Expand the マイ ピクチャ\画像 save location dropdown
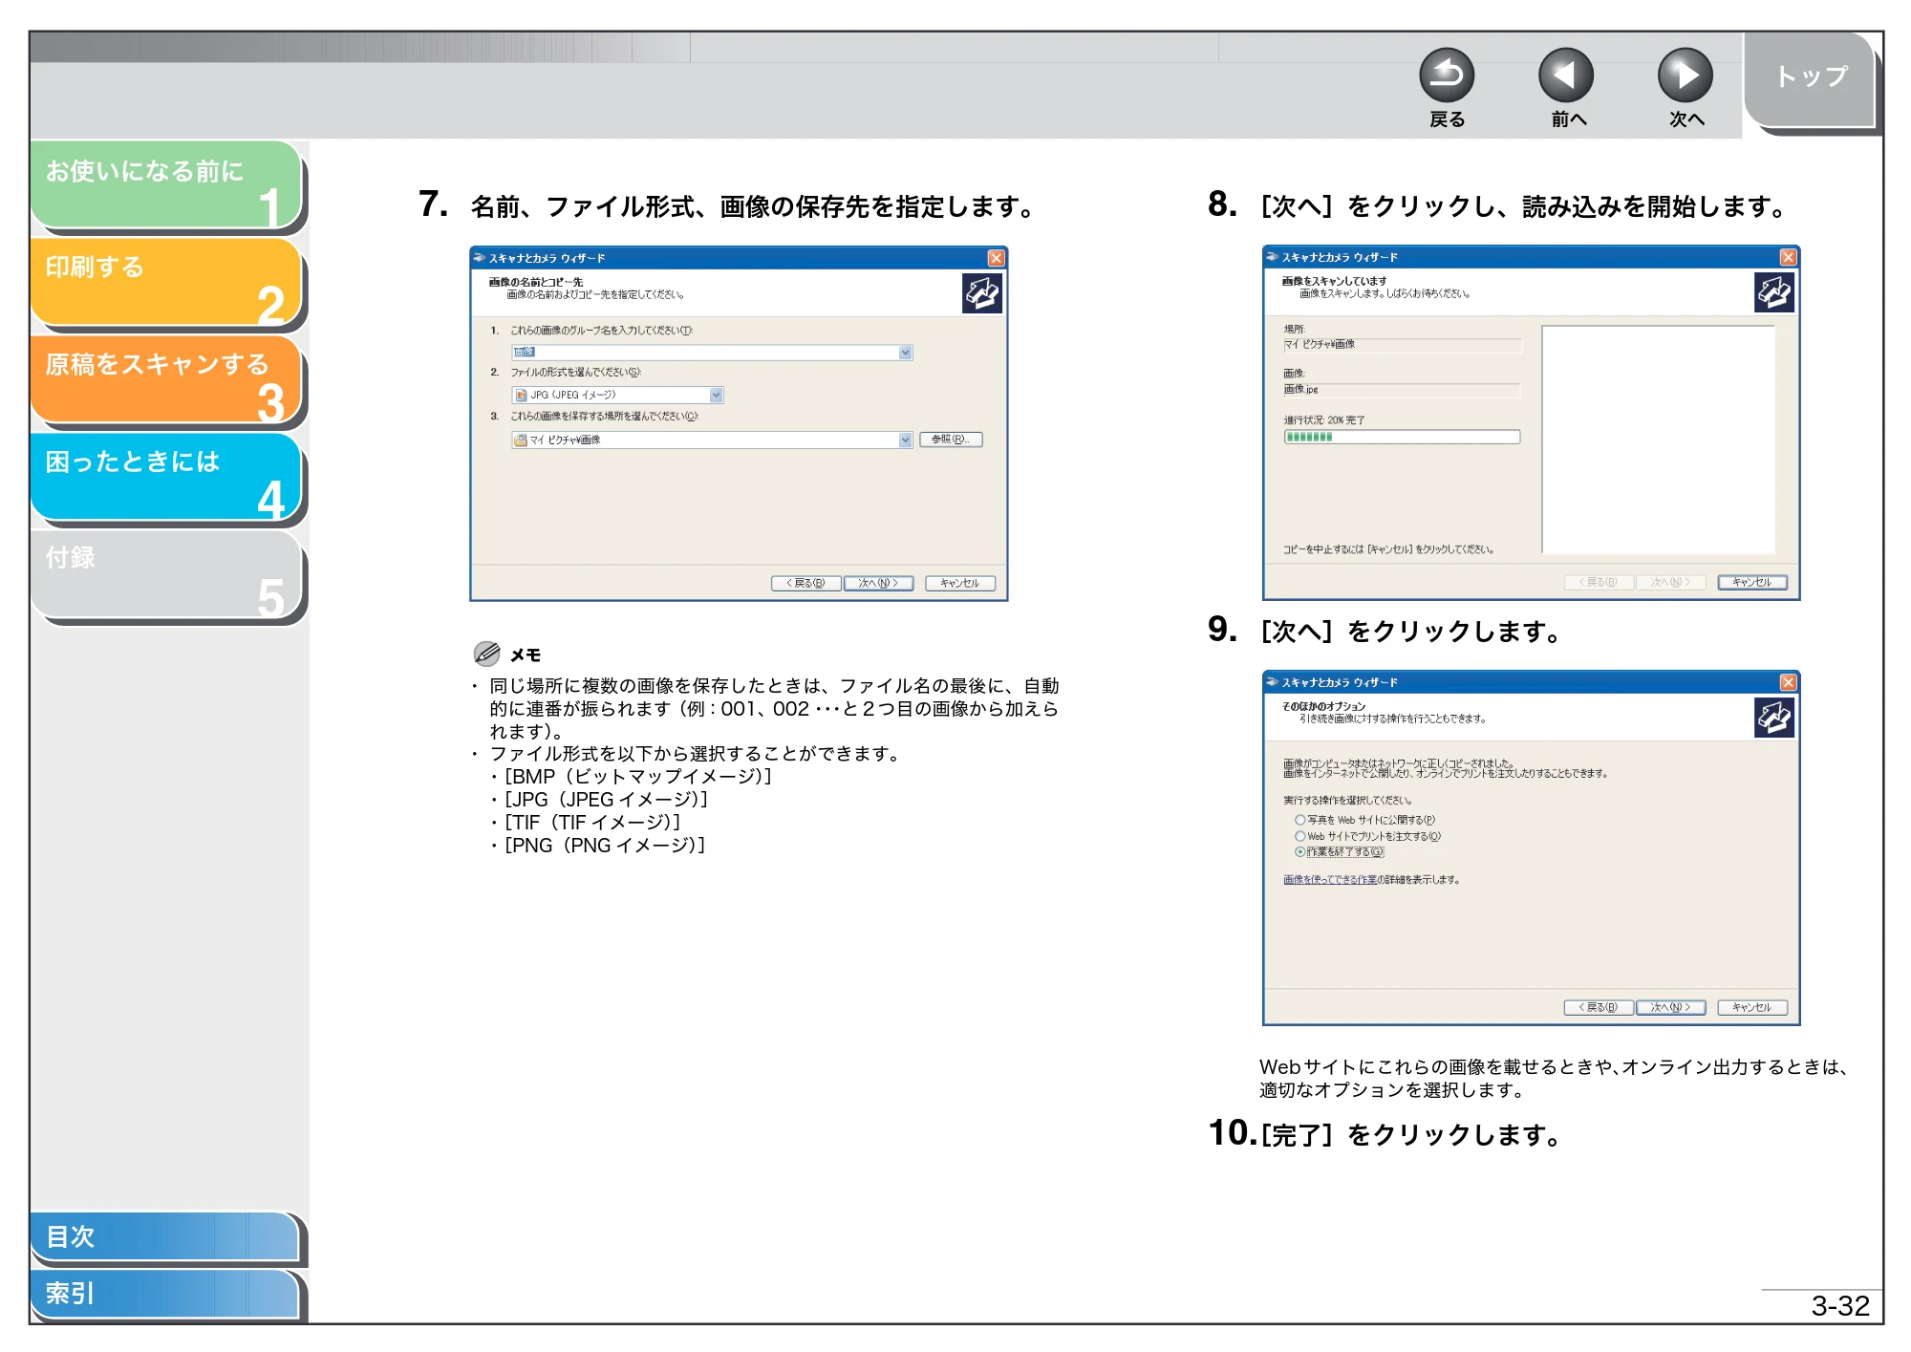 pyautogui.click(x=906, y=440)
